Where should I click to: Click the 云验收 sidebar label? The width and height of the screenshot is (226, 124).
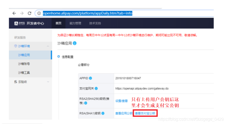(x=22, y=82)
